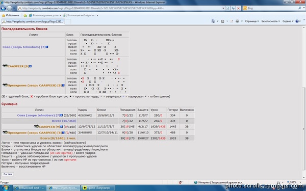
Task: Click the blue Help question mark icon
Action: 297,21
